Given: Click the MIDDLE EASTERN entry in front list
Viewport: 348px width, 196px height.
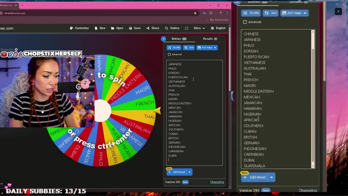Looking at the screenshot, I should point(180,103).
